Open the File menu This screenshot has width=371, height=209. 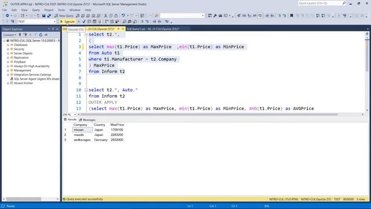click(5, 10)
